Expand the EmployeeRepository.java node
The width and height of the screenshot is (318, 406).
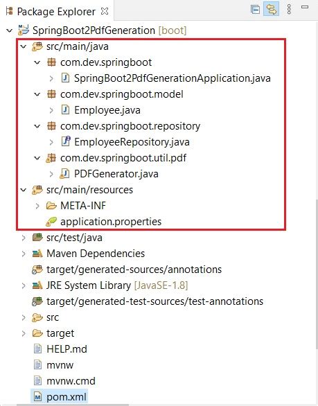[x=51, y=143]
